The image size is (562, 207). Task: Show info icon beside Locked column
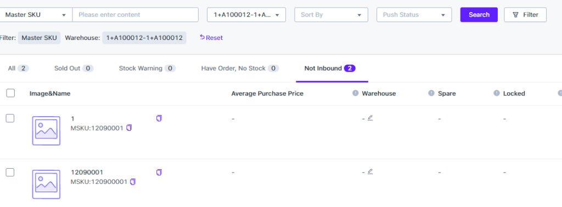click(497, 93)
